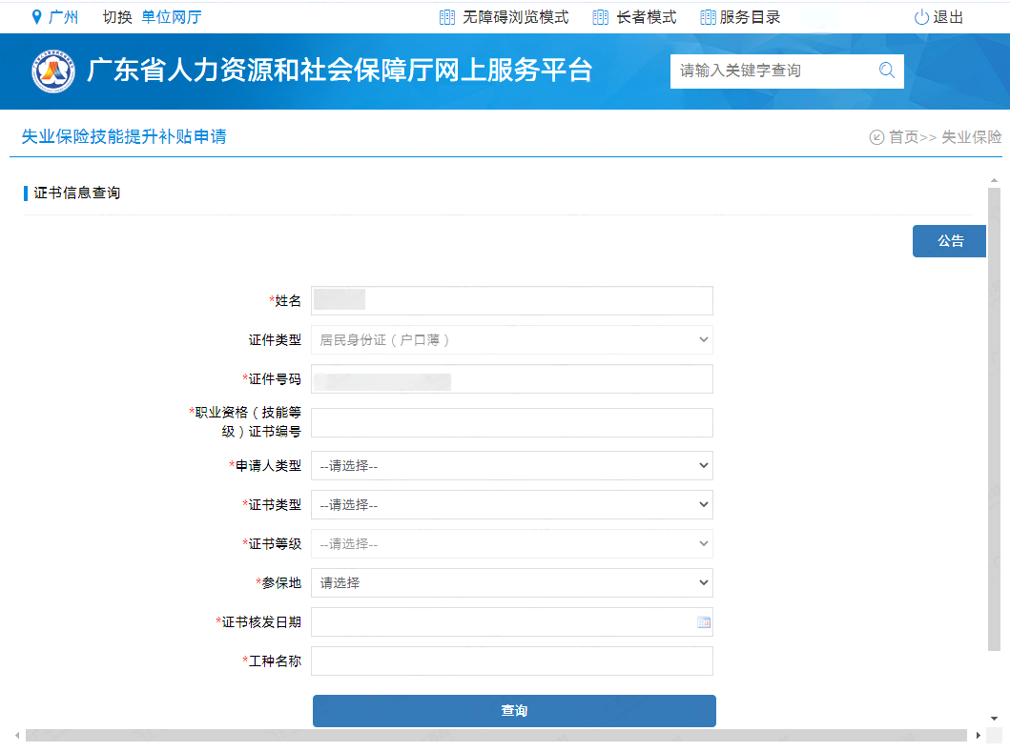1010x752 pixels.
Task: Open the calendar picker for 证书核发日期
Action: 703,621
